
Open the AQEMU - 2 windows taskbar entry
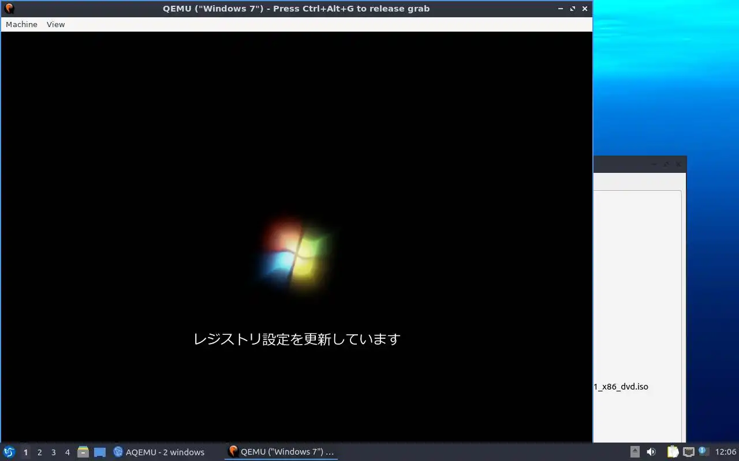(x=159, y=452)
